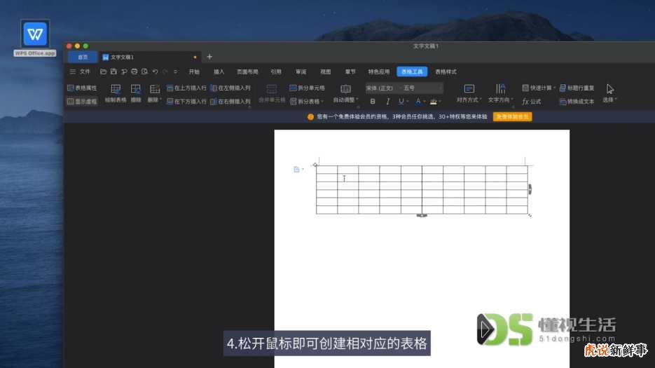
Task: Open the 五号 font size dropdown
Action: pos(421,88)
